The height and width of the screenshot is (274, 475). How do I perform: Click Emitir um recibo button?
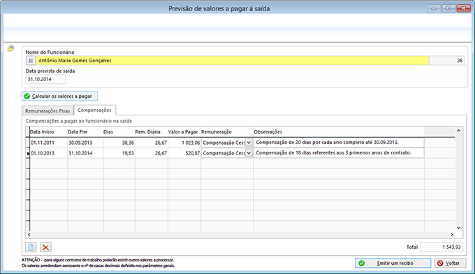(393, 263)
